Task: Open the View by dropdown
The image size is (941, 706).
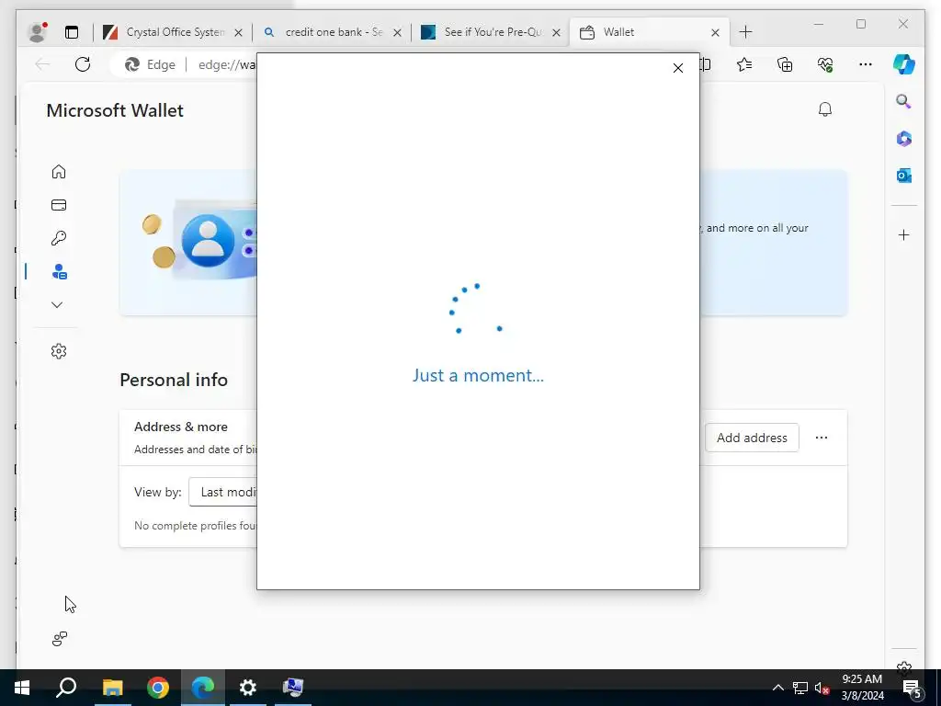Action: 222,493
